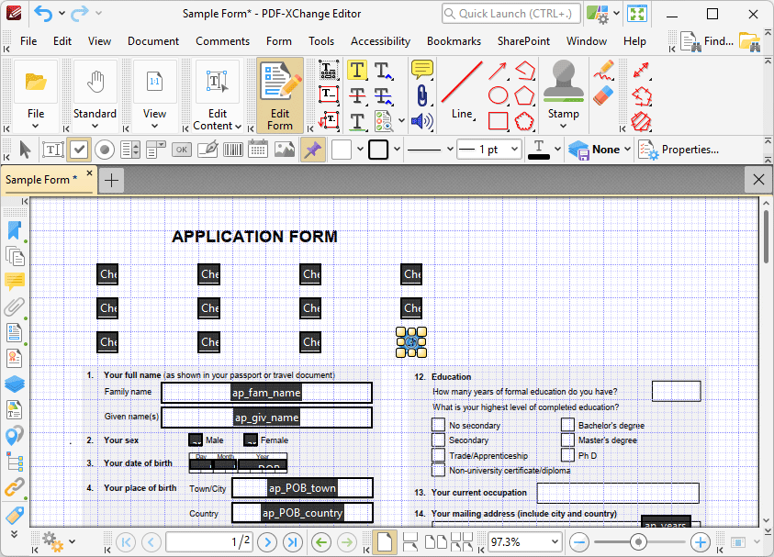The height and width of the screenshot is (557, 774).
Task: Select the Barcode field tool
Action: [x=233, y=150]
